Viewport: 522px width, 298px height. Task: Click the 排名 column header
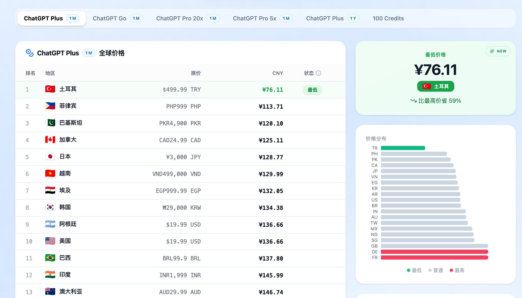30,73
